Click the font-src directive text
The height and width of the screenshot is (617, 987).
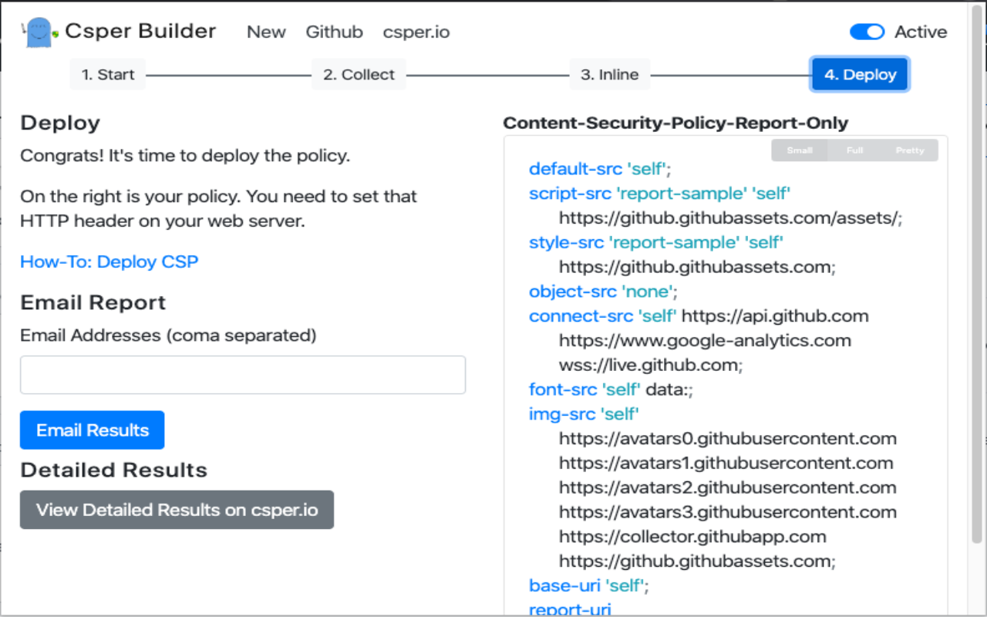[562, 389]
